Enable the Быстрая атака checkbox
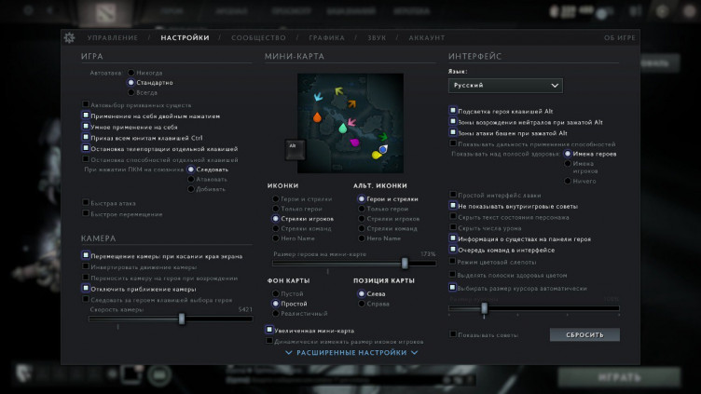Image resolution: width=701 pixels, height=394 pixels. coord(86,202)
